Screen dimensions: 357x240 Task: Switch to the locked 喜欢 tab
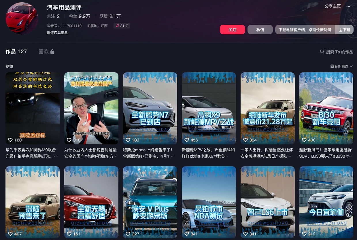pos(46,52)
